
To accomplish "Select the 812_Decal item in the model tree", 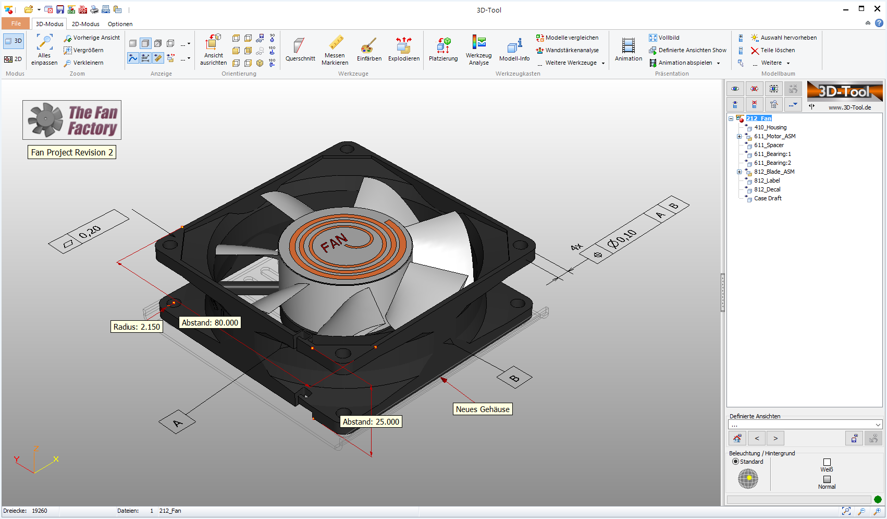I will click(768, 189).
